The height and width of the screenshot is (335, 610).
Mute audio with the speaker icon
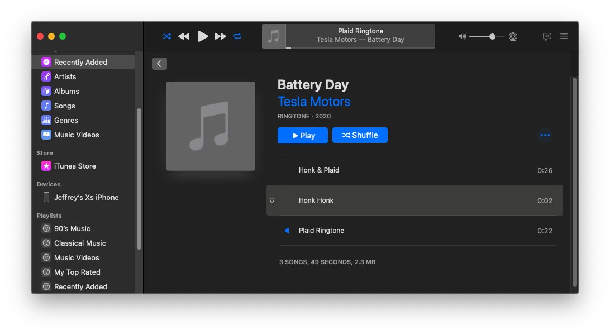[x=462, y=36]
